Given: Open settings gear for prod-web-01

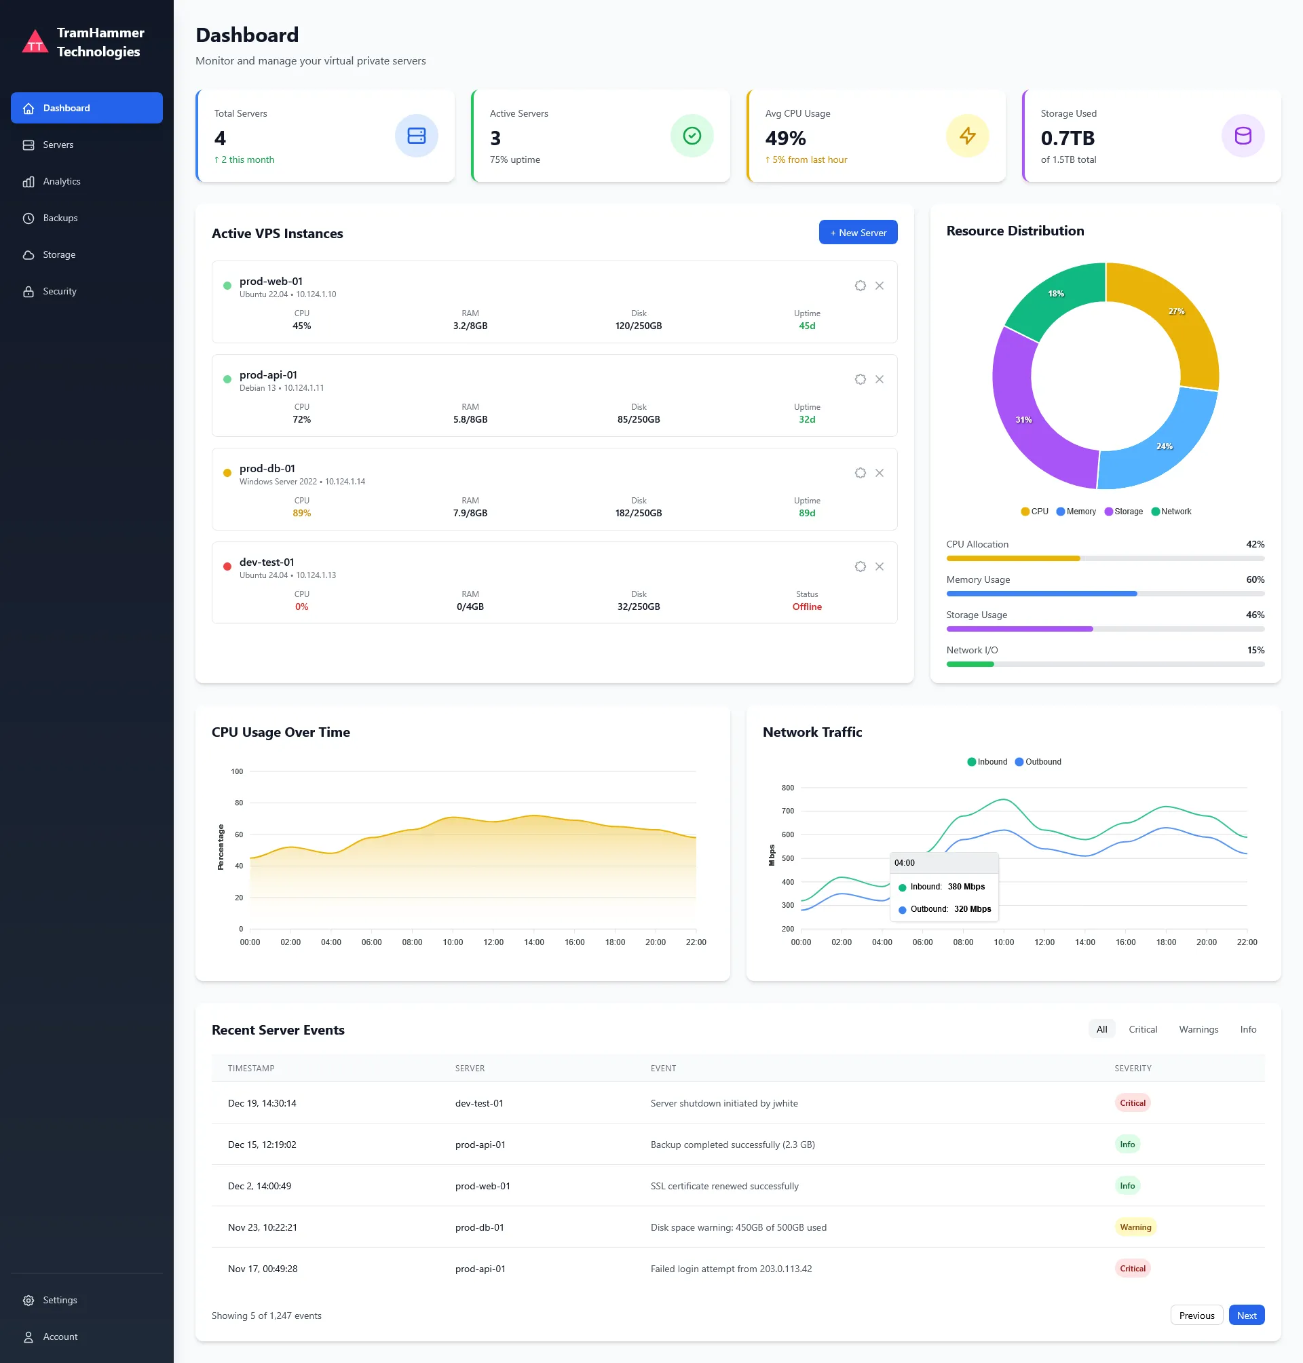Looking at the screenshot, I should tap(860, 286).
